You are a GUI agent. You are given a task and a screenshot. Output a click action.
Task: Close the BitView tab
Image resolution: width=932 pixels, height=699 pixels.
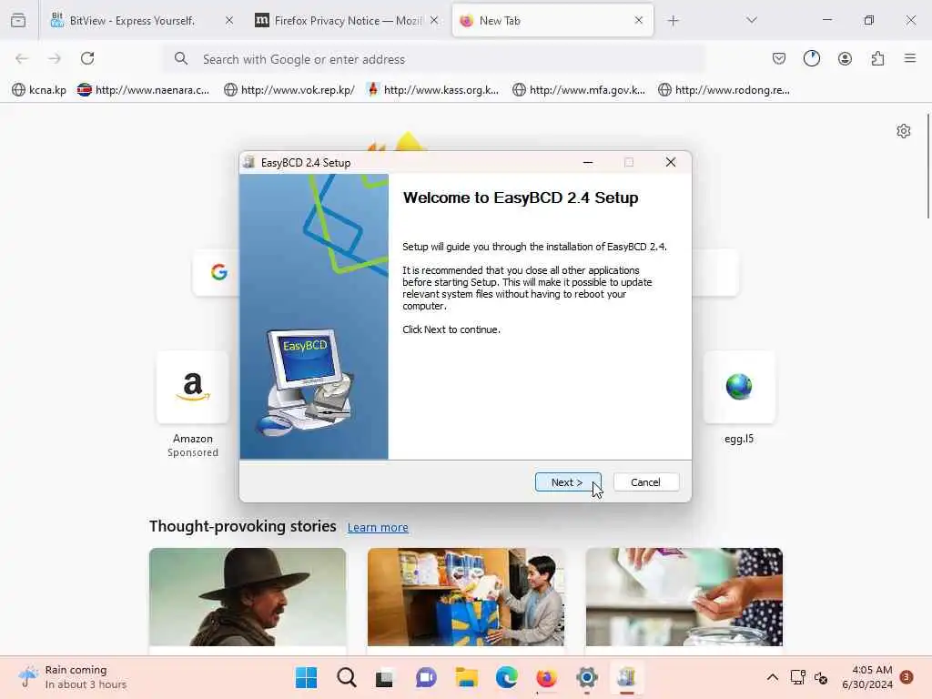tap(228, 21)
